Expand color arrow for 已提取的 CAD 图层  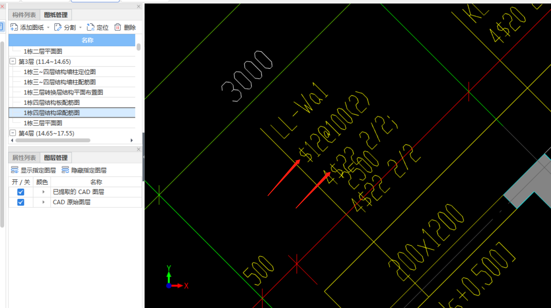click(43, 192)
